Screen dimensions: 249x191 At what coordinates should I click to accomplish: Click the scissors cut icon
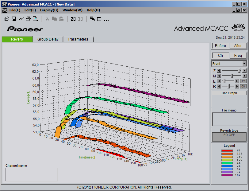tap(47, 19)
